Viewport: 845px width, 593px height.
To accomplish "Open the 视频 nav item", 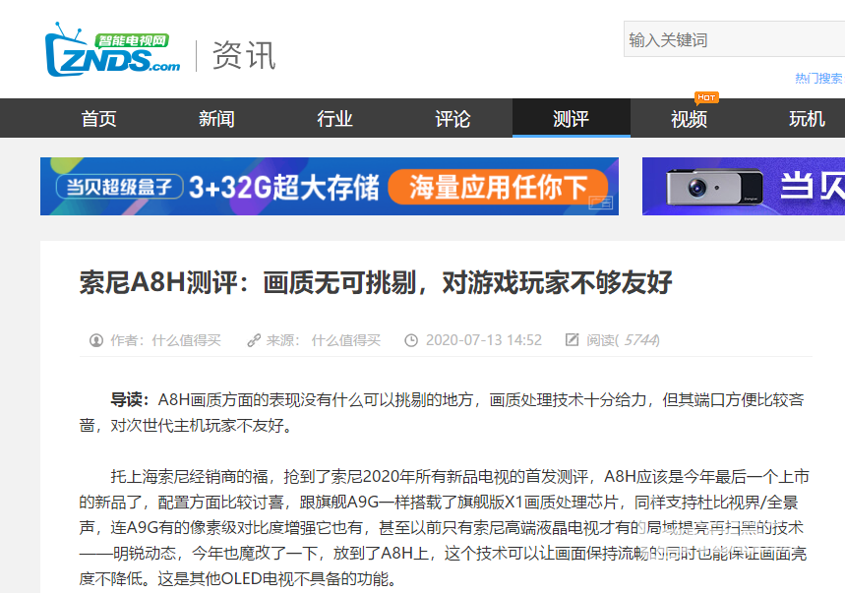I will tap(690, 118).
